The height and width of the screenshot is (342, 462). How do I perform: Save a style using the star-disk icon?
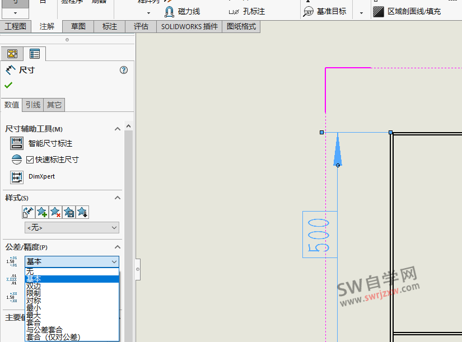click(x=68, y=212)
